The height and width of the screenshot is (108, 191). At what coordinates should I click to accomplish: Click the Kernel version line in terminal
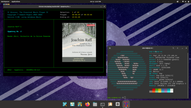point(164,60)
